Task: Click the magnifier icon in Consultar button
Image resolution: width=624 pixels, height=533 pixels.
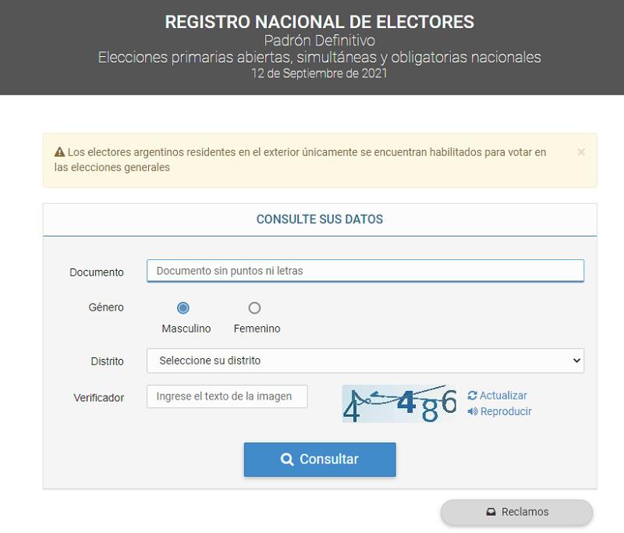Action: (x=287, y=460)
